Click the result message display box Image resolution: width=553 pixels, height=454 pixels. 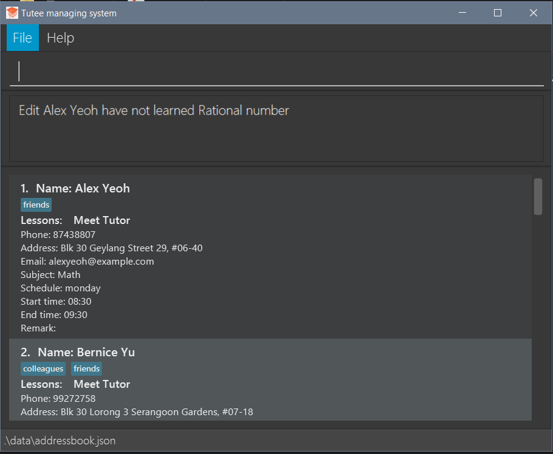pos(276,129)
